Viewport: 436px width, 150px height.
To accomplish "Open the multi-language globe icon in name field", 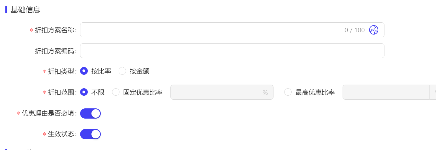I will (x=374, y=30).
